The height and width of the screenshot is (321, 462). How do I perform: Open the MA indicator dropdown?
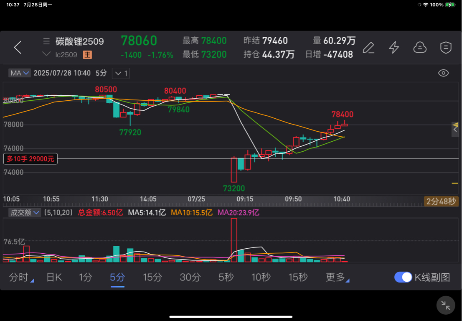(x=20, y=73)
